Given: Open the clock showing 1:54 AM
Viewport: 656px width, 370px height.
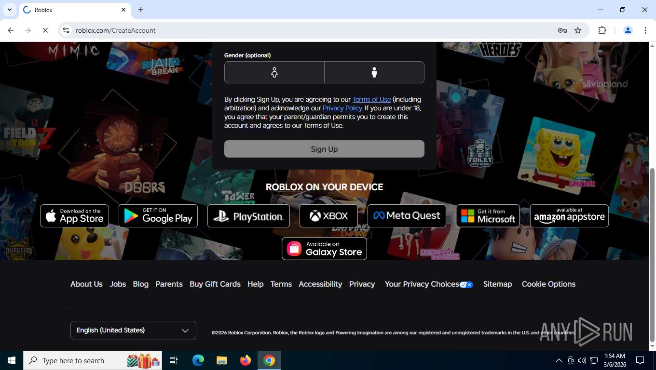Looking at the screenshot, I should 614,360.
